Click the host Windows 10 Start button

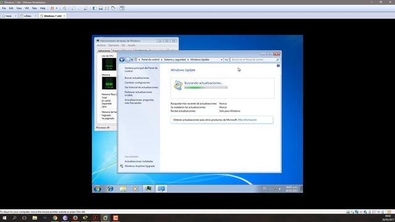pyautogui.click(x=4, y=218)
